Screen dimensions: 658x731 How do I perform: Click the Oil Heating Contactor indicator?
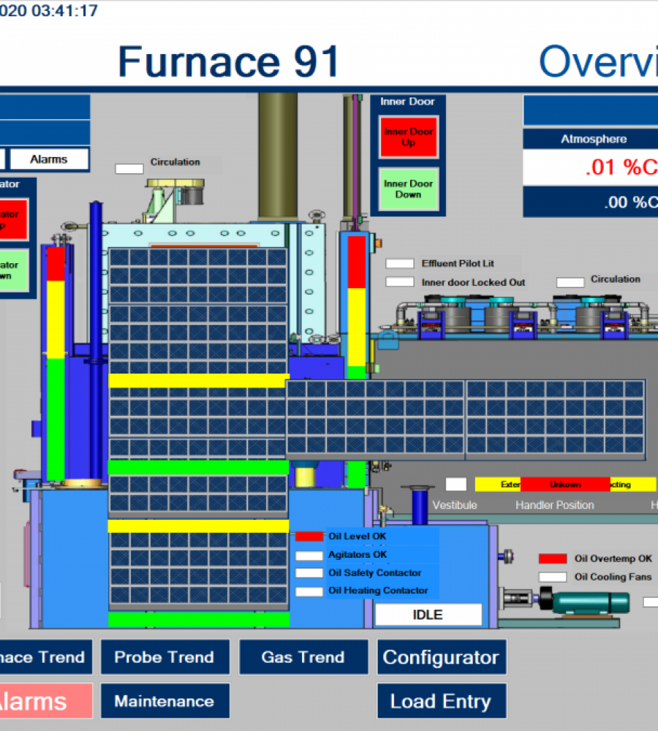coord(309,591)
